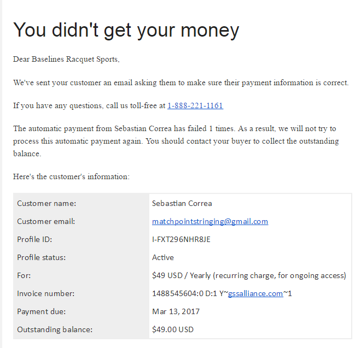Viewport: 355px width, 348px height.
Task: Click the 'Dear Baselines Racquet Sports' greeting
Action: click(x=66, y=59)
